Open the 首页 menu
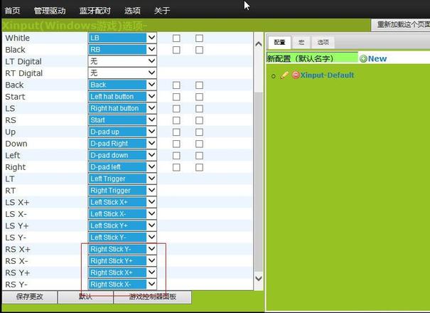The width and height of the screenshot is (430, 313). pyautogui.click(x=12, y=11)
